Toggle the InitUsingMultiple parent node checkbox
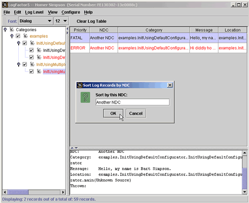Screen dimensions: 249x203 pyautogui.click(x=25, y=64)
